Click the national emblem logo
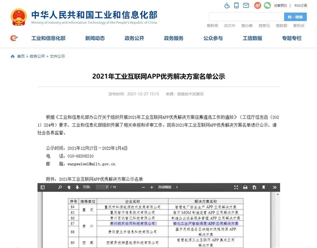Image resolution: width=317 pixels, height=248 pixels. point(18,17)
